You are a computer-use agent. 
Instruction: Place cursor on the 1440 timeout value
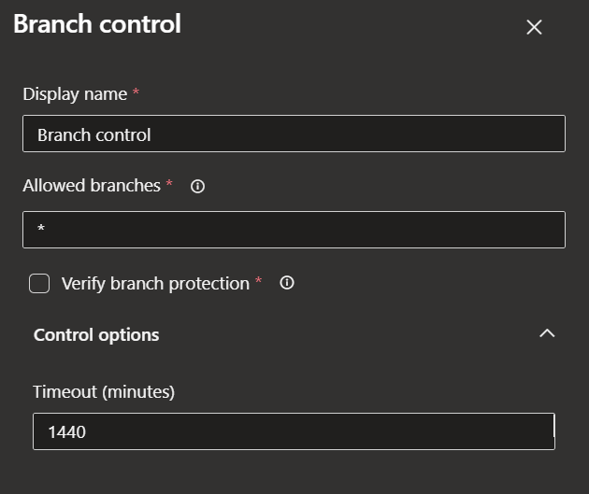point(67,432)
